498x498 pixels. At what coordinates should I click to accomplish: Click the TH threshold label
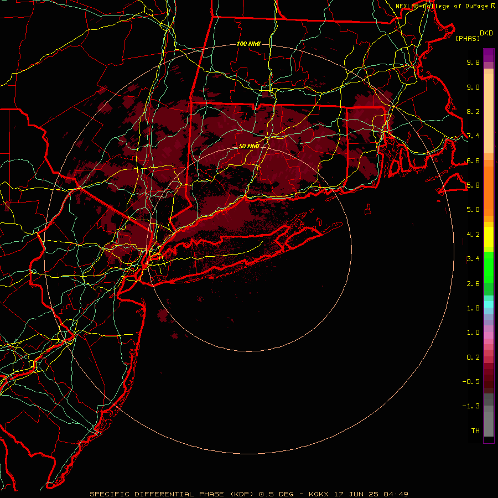(475, 430)
